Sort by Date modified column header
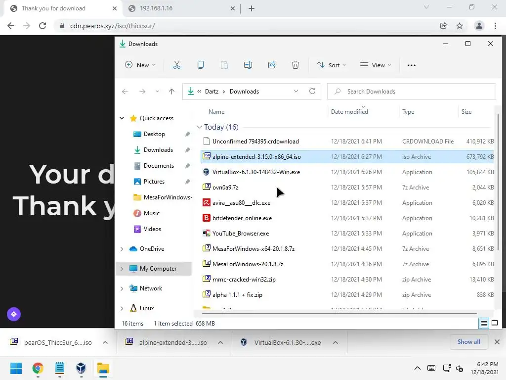This screenshot has width=506, height=380. click(349, 112)
